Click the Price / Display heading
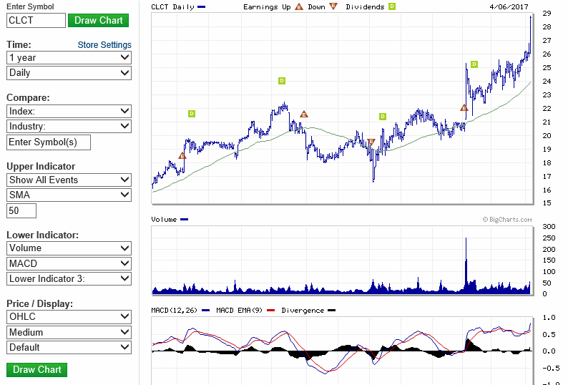Viewport: 568px width, 385px height. 39,303
